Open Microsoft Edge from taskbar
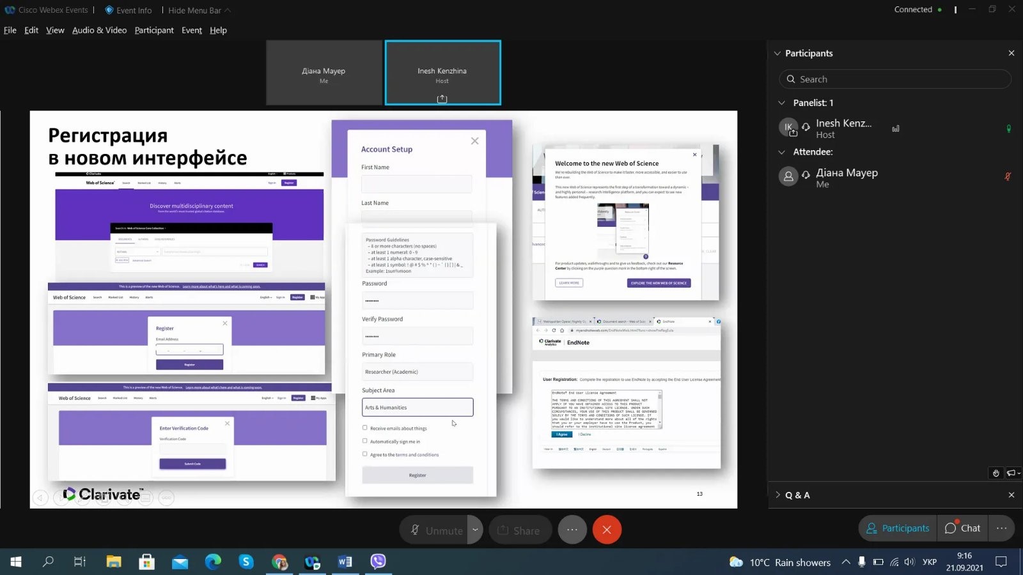The image size is (1023, 575). pos(213,562)
